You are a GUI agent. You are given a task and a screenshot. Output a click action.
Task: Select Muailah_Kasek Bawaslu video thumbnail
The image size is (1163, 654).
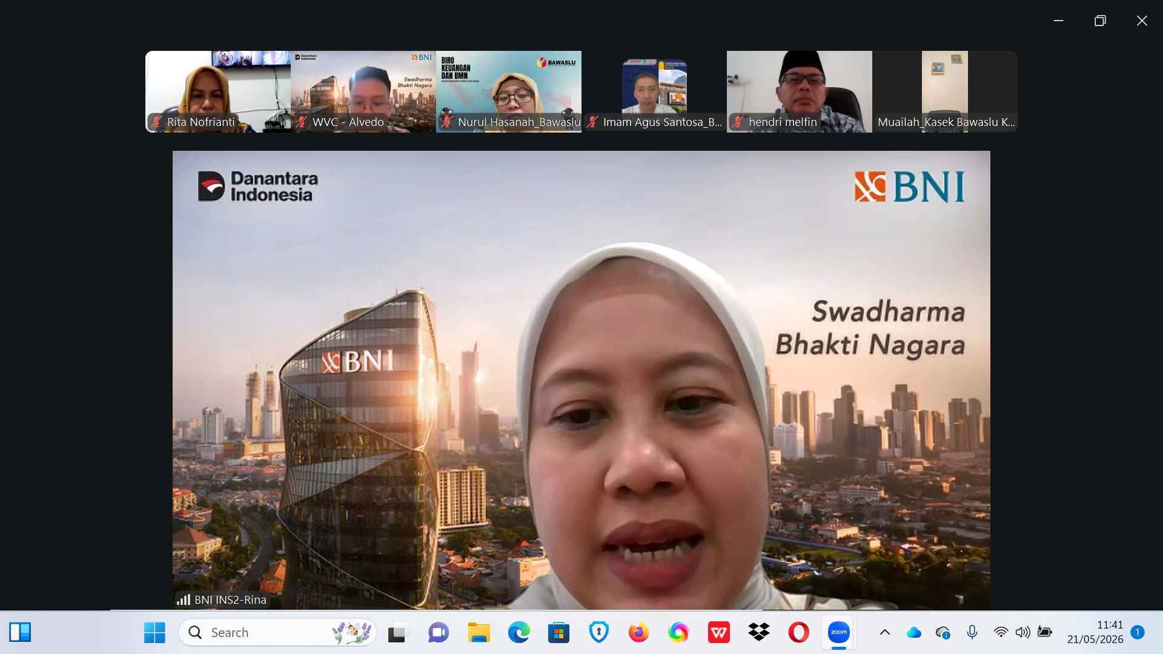click(945, 91)
